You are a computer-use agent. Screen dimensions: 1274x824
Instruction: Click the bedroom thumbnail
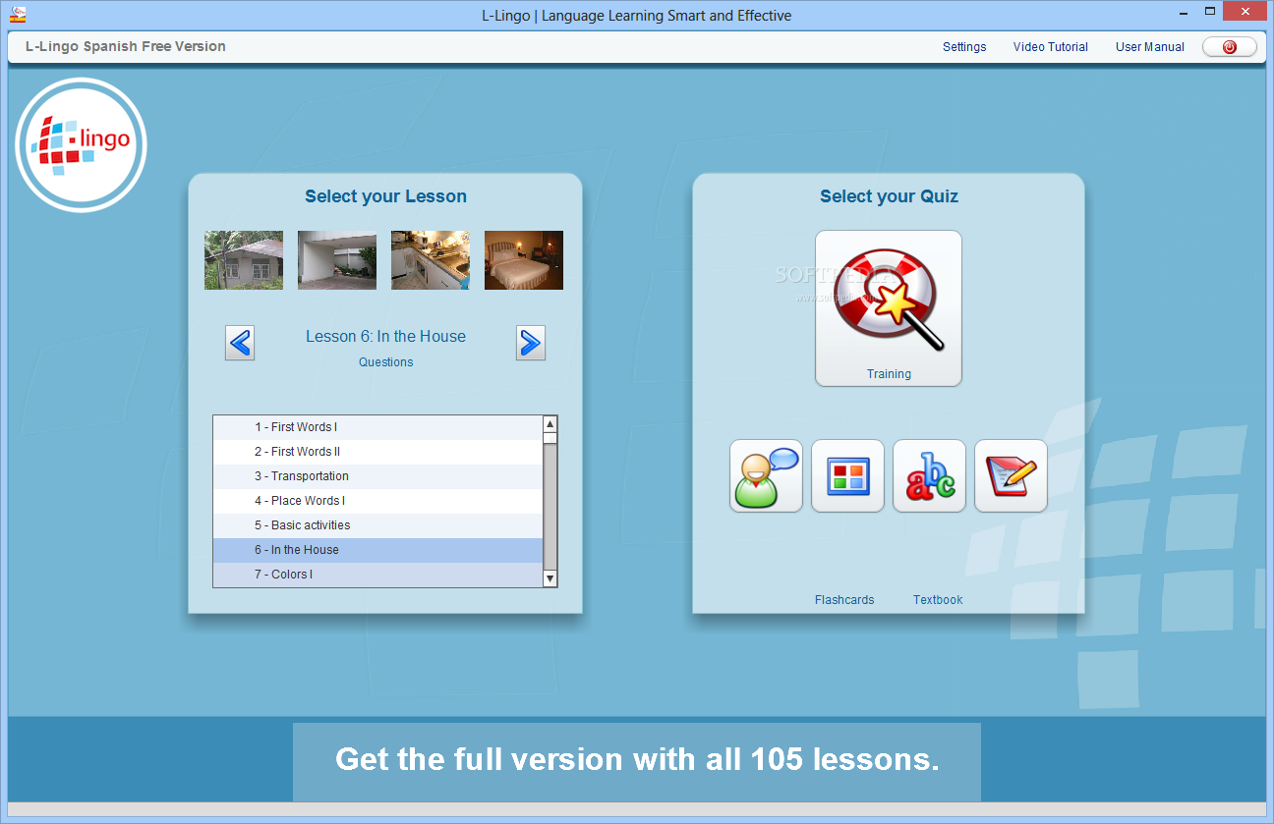(524, 260)
